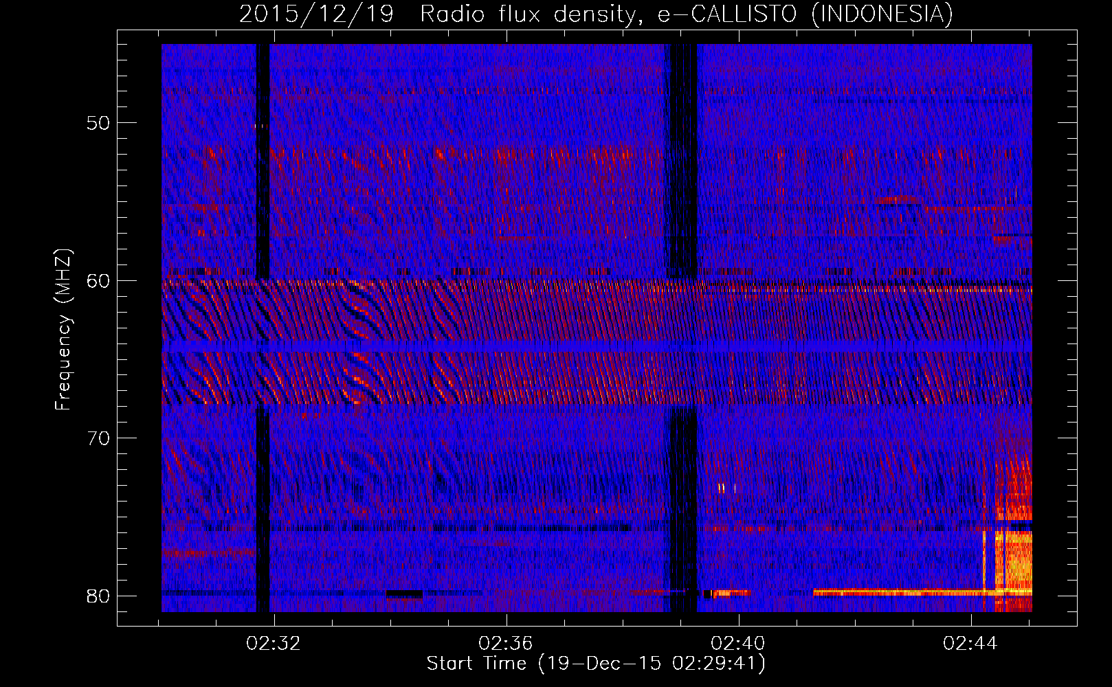Click the '02:44' time tick label
1112x687 pixels.
tap(970, 644)
